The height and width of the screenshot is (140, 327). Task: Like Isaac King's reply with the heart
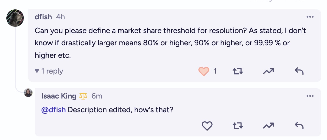pyautogui.click(x=207, y=126)
